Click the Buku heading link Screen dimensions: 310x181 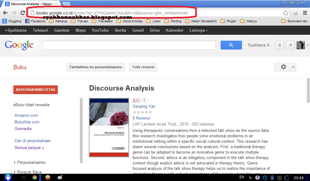(x=20, y=67)
